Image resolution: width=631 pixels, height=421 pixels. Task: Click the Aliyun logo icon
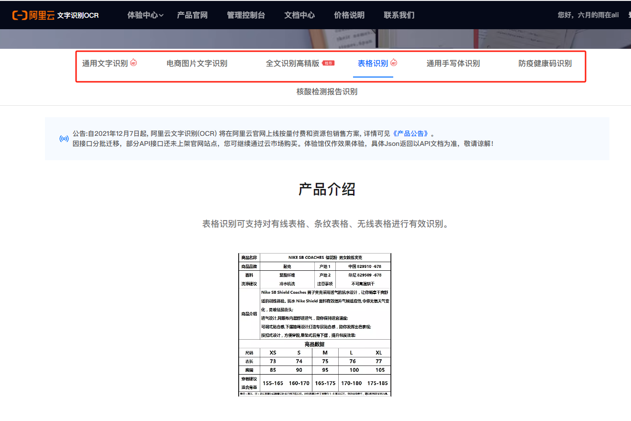33,15
